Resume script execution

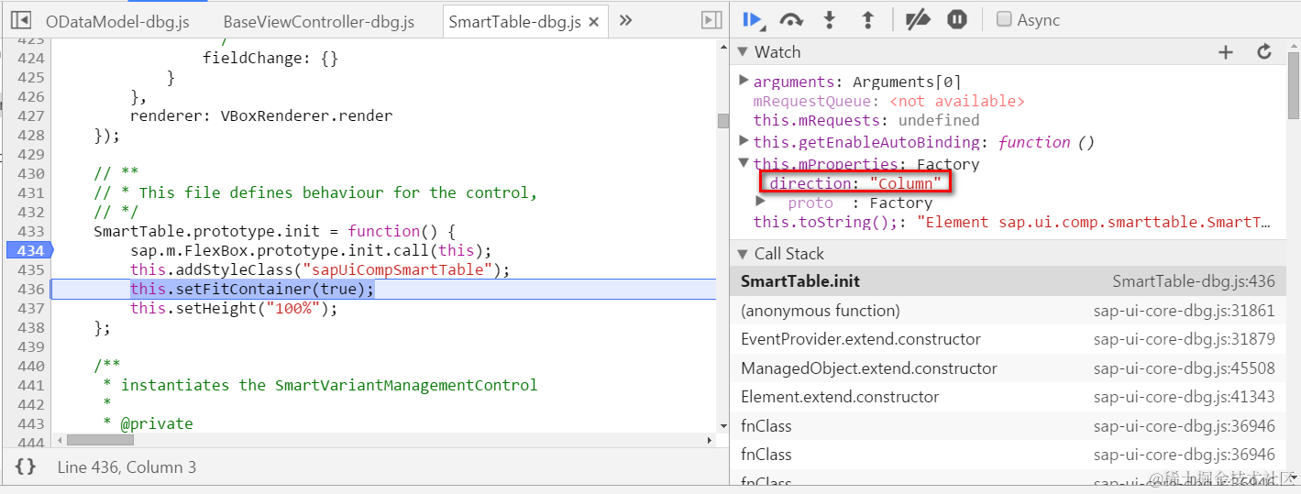click(754, 19)
